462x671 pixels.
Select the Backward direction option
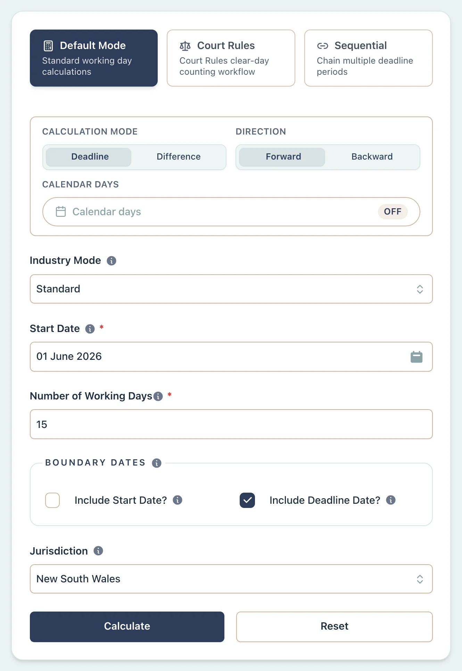372,157
